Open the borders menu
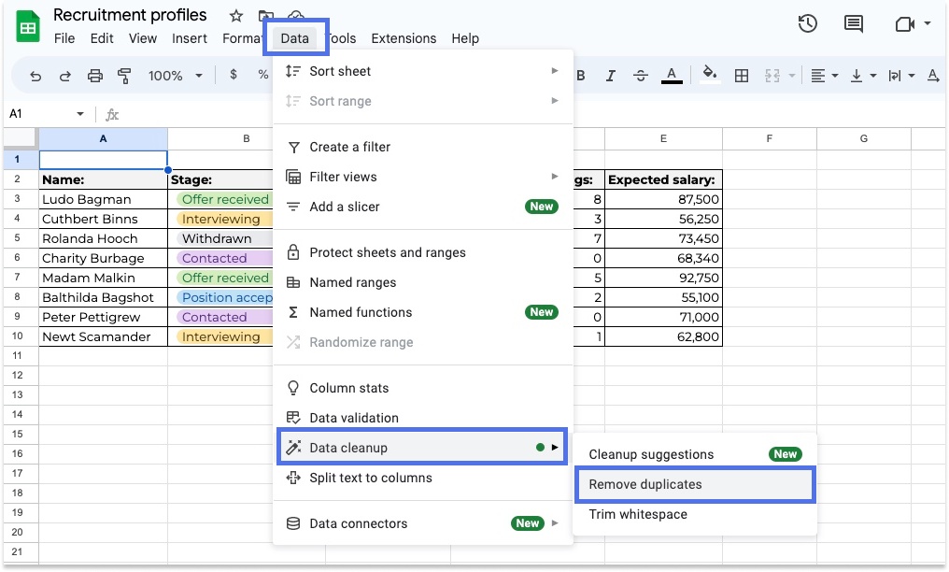The height and width of the screenshot is (572, 949). [x=741, y=76]
